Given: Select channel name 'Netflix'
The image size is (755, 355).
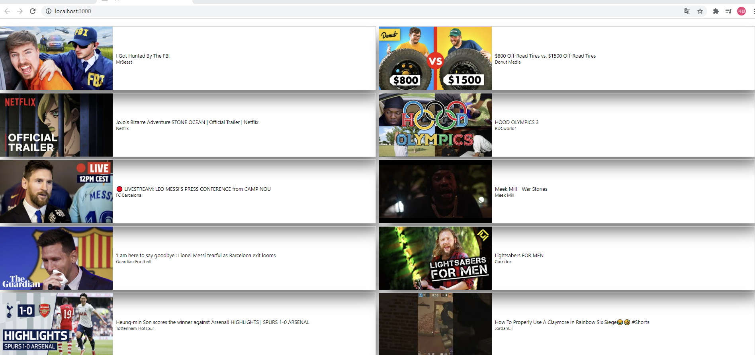Looking at the screenshot, I should (122, 128).
